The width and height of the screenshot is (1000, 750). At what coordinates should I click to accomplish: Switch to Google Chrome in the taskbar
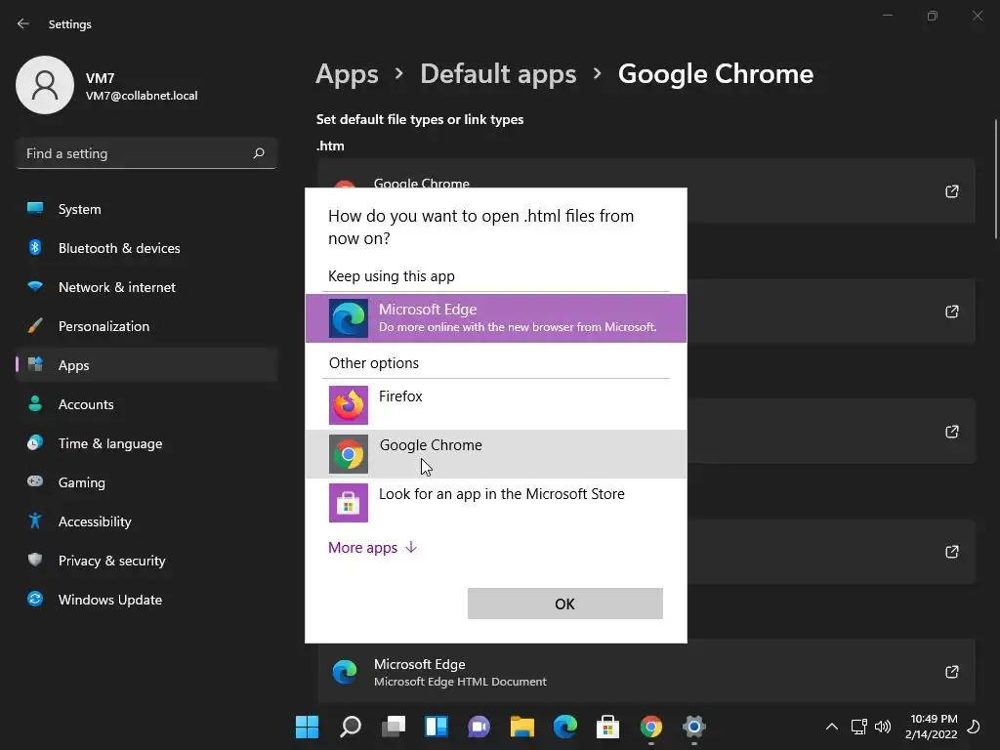coord(651,727)
